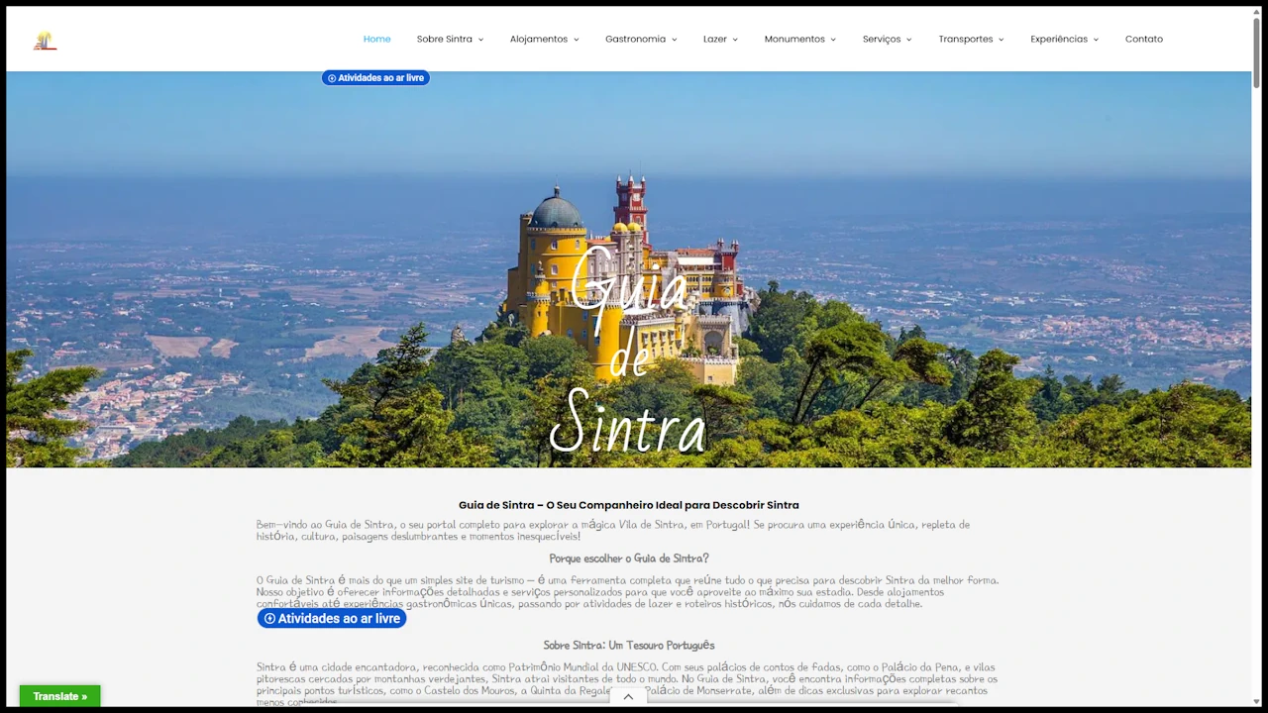Viewport: 1268px width, 713px height.
Task: Click the Guia de Sintra logo icon
Action: tap(45, 41)
